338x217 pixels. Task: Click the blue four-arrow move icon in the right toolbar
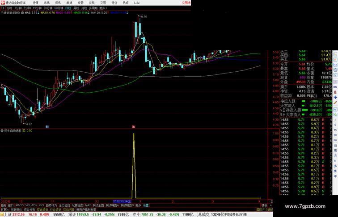tap(335, 97)
